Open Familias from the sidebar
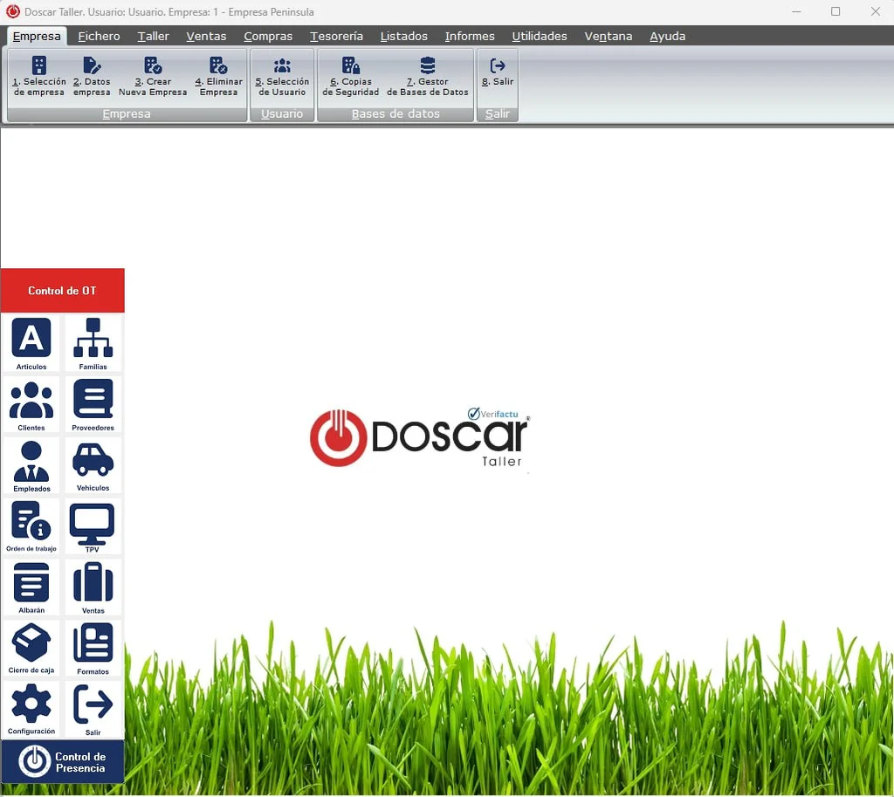The width and height of the screenshot is (894, 797). coord(93,343)
